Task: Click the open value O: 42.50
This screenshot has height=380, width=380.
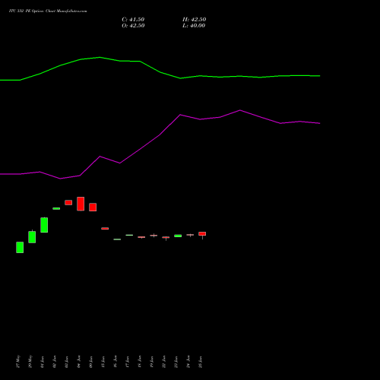Action: (x=133, y=26)
